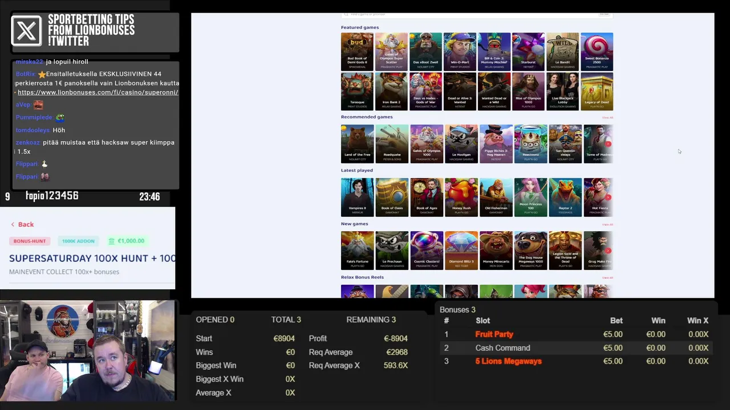
Task: Advance the Latest played carousel arrow
Action: click(608, 197)
